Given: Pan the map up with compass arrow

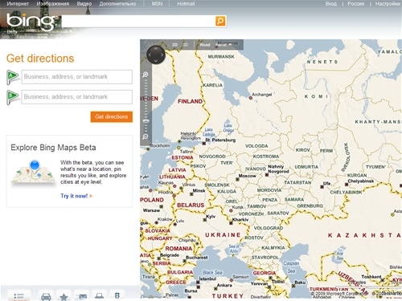Looking at the screenshot, I should click(156, 48).
